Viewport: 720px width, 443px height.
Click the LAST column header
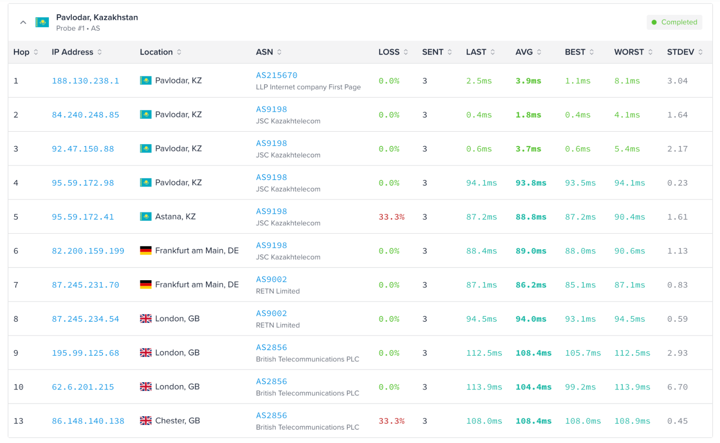476,52
